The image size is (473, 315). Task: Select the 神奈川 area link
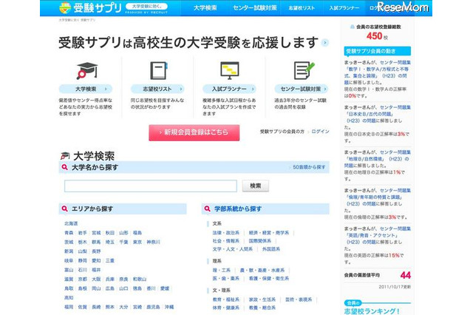point(154,242)
